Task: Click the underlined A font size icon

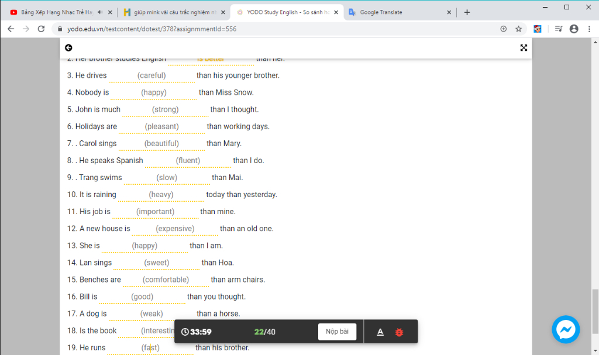Action: pyautogui.click(x=380, y=332)
